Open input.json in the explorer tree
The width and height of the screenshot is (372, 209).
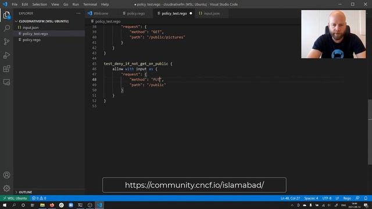click(x=30, y=27)
